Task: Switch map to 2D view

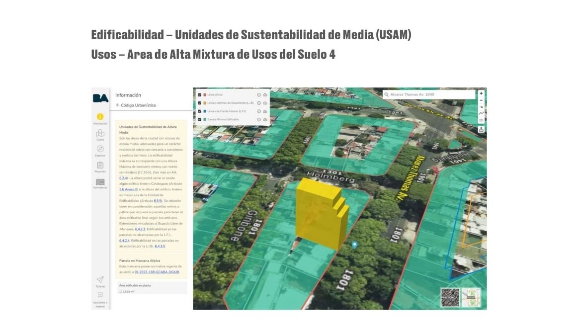Action: coord(481,120)
